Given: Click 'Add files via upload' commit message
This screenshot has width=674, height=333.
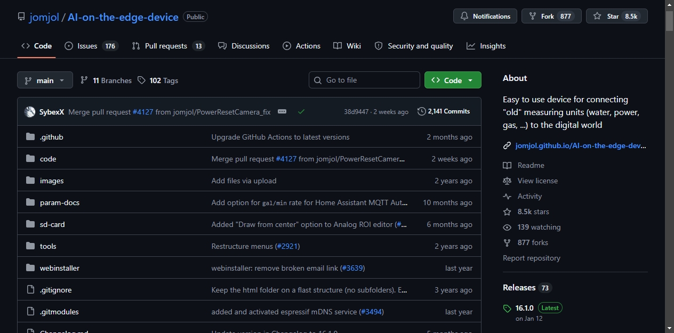Looking at the screenshot, I should 244,181.
